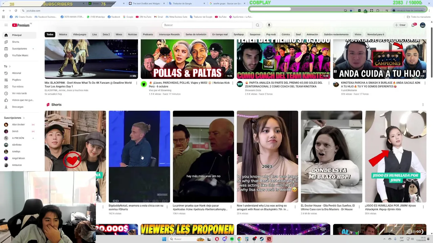Select the Dota 2 filter chip
The height and width of the screenshot is (243, 433).
coord(106,34)
